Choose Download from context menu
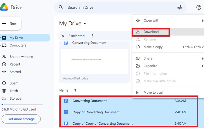This screenshot has width=204, height=128. [168, 32]
